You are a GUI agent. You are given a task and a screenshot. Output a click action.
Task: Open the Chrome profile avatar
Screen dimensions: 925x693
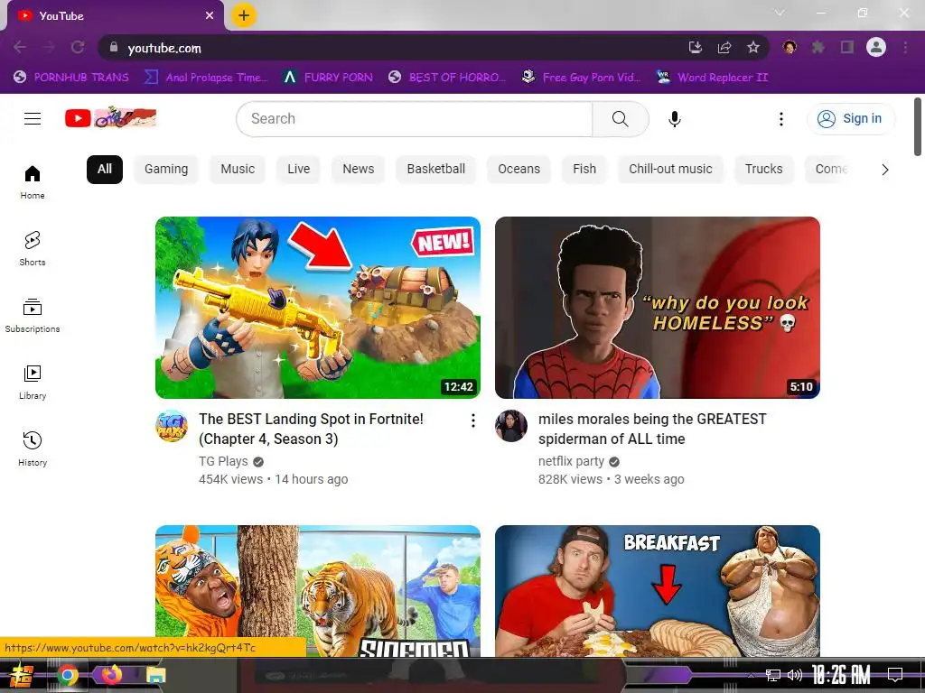tap(876, 47)
